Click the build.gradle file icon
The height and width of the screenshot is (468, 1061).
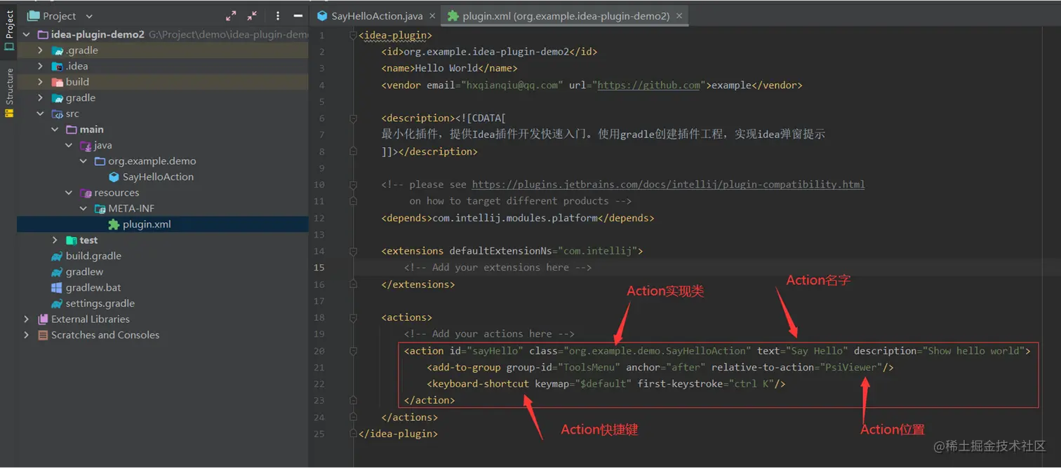(57, 256)
